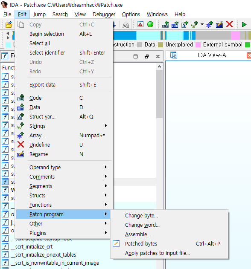Expand the Structs submenu
251x269 pixels.
pyautogui.click(x=64, y=195)
